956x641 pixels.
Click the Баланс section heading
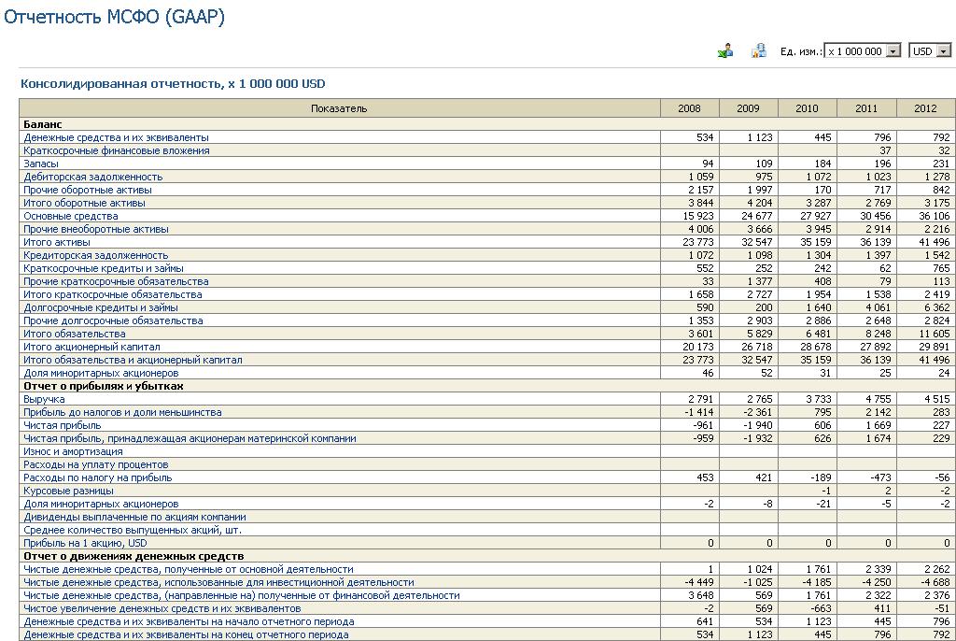click(x=43, y=124)
